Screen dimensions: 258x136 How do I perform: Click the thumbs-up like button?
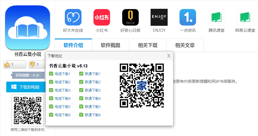point(15,64)
